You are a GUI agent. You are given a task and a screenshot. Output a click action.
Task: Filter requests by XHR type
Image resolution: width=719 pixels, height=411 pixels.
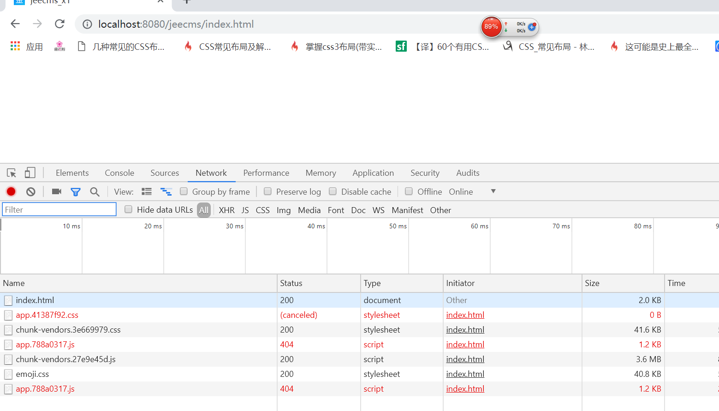[226, 210]
